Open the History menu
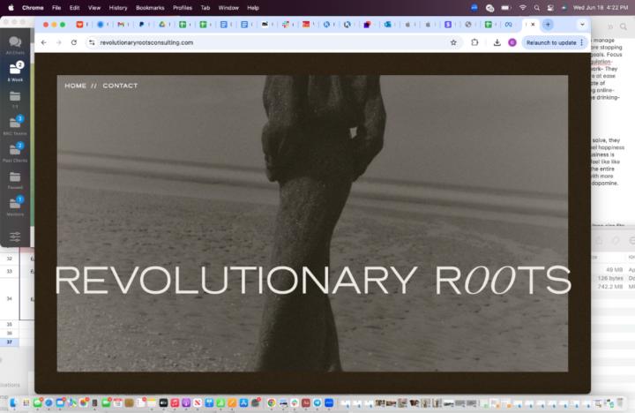 [x=118, y=8]
